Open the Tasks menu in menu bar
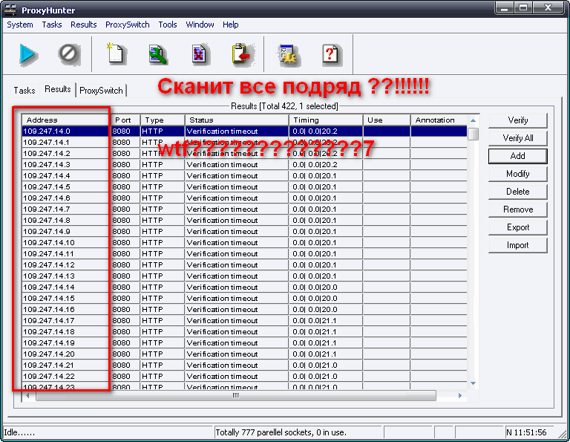570x442 pixels. tap(52, 25)
